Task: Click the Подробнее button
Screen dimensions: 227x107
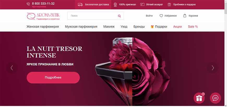Action: 53,78
